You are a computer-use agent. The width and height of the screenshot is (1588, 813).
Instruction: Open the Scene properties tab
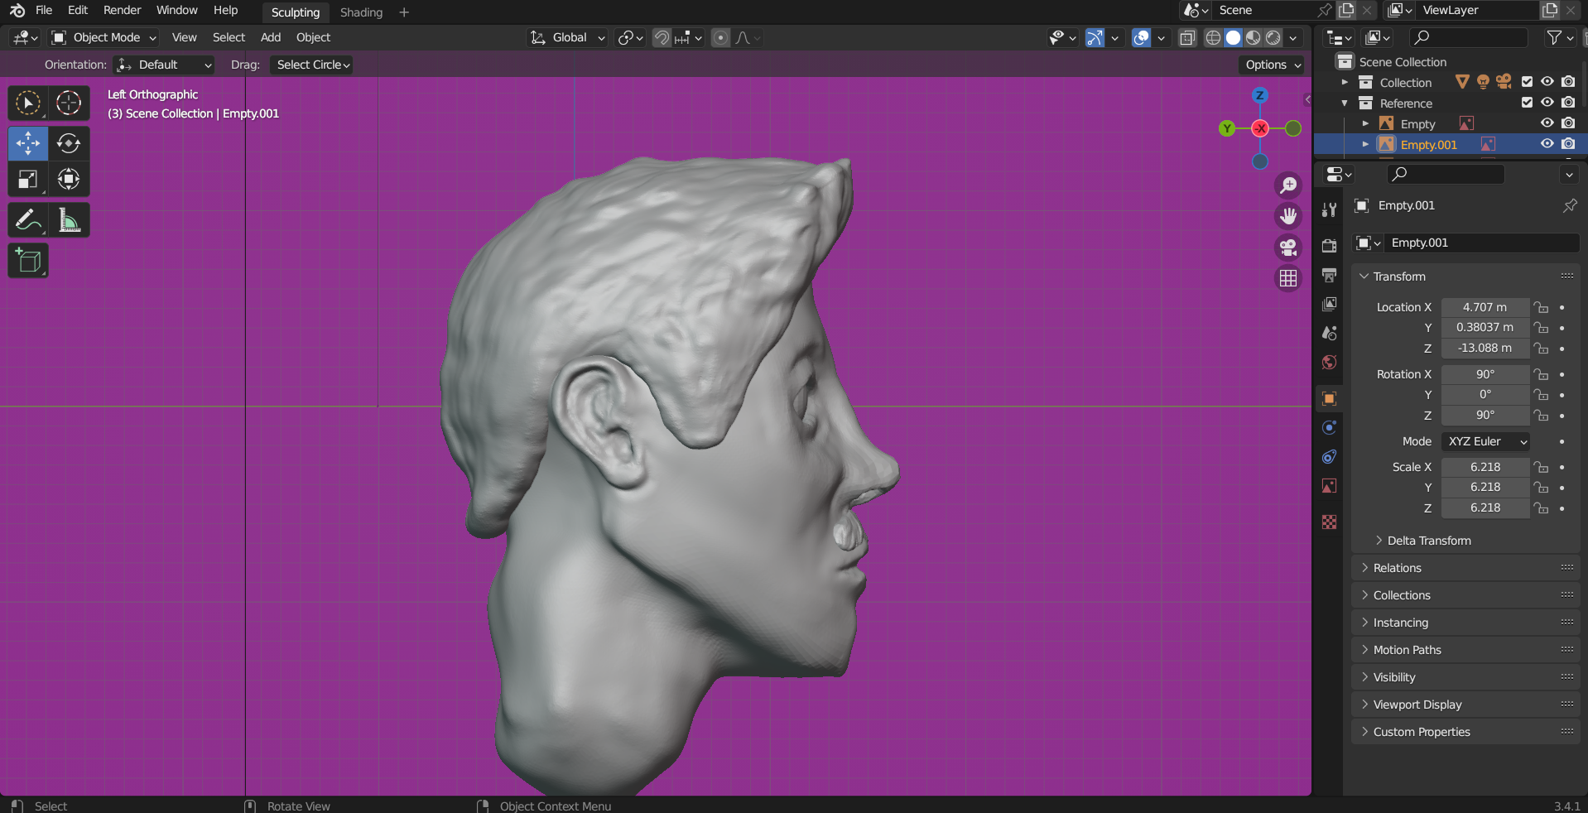click(1329, 333)
